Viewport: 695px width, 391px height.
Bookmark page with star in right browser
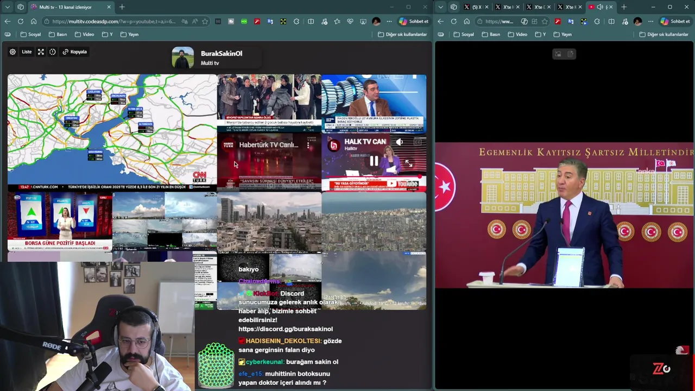point(545,21)
